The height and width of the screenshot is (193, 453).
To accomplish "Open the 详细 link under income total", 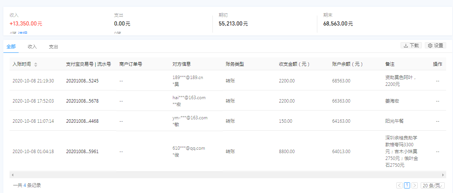I will click(x=22, y=34).
